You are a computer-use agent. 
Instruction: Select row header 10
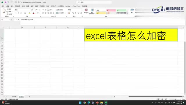tap(2, 52)
